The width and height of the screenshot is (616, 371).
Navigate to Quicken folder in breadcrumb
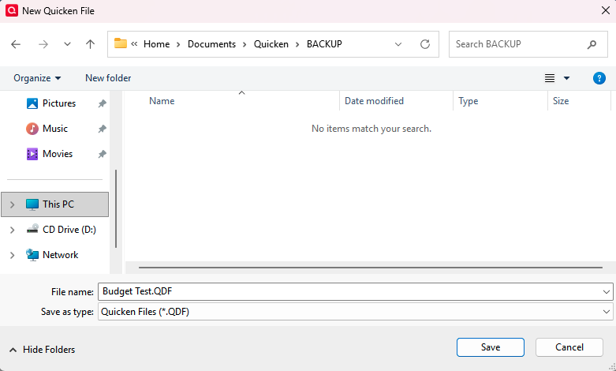[271, 44]
